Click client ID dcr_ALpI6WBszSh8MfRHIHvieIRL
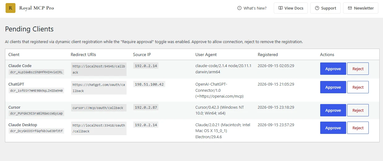 [36, 72]
